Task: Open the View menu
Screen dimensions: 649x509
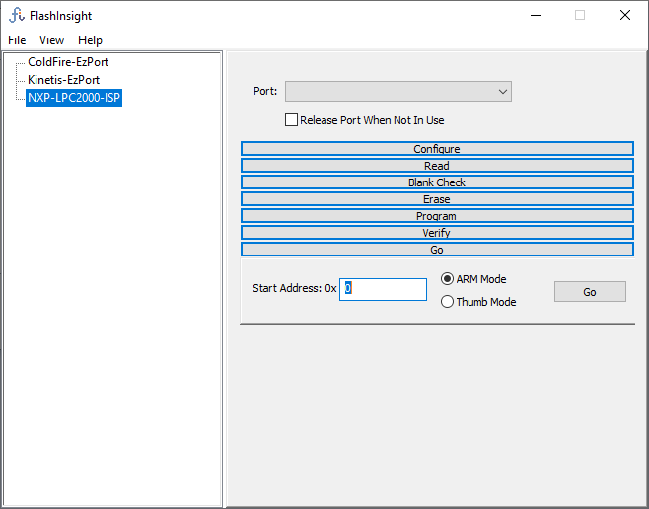Action: (x=51, y=40)
